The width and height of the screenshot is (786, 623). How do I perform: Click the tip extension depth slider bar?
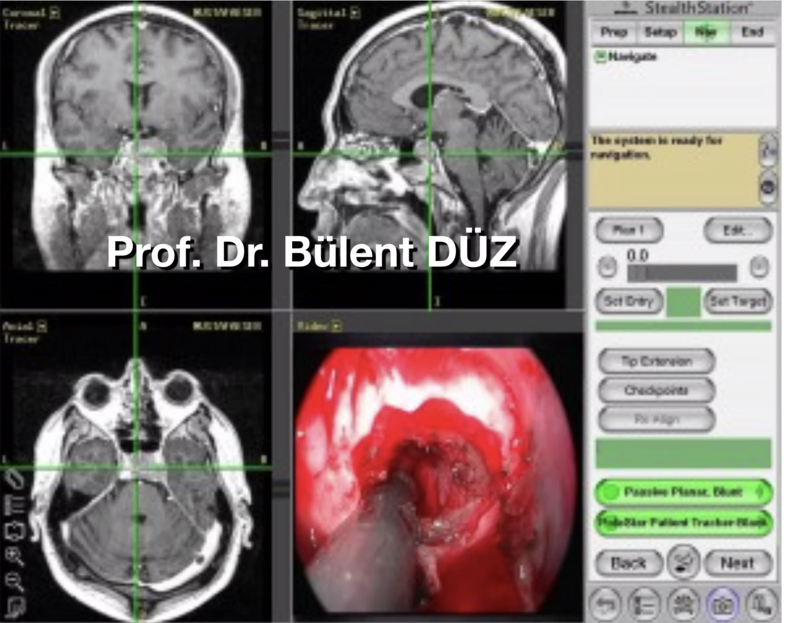(x=682, y=272)
